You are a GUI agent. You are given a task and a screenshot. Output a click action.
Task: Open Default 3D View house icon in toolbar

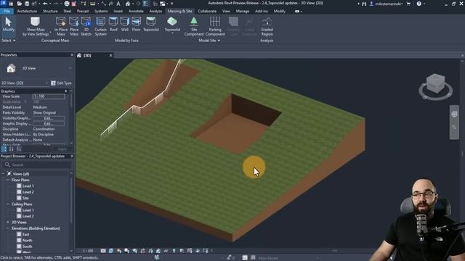point(128,4)
